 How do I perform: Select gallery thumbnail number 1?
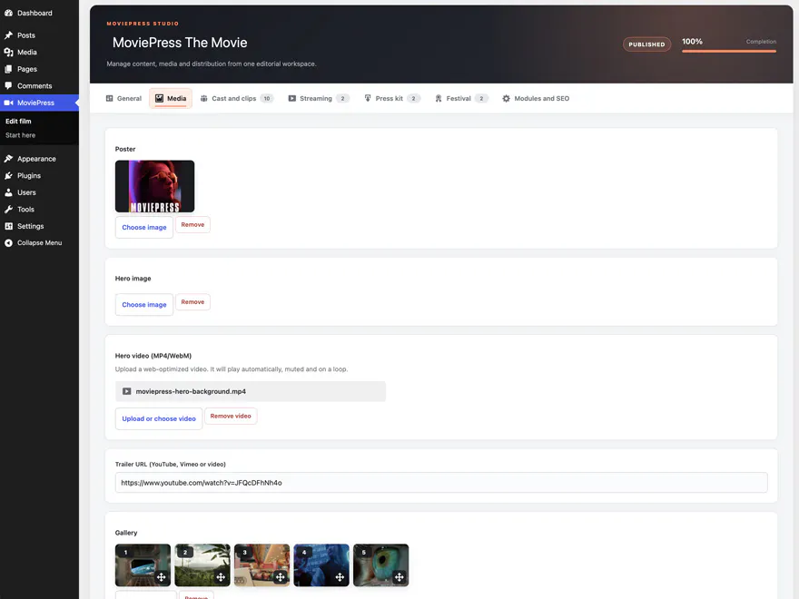143,565
